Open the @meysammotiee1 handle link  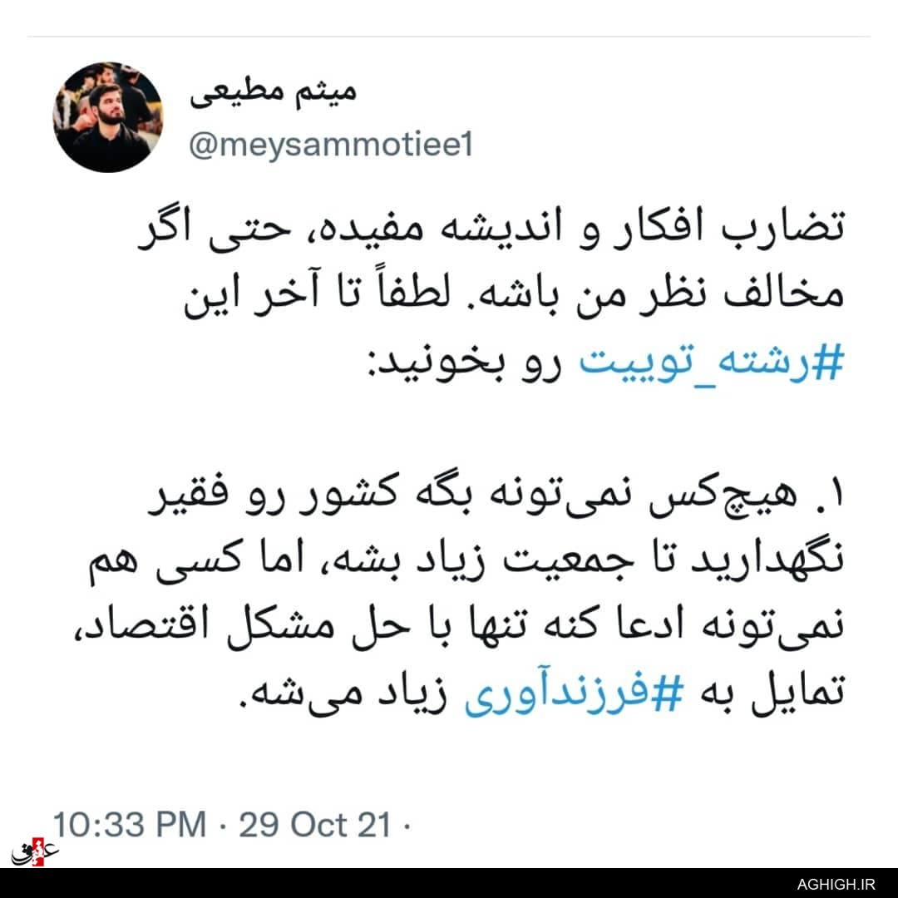(x=331, y=145)
